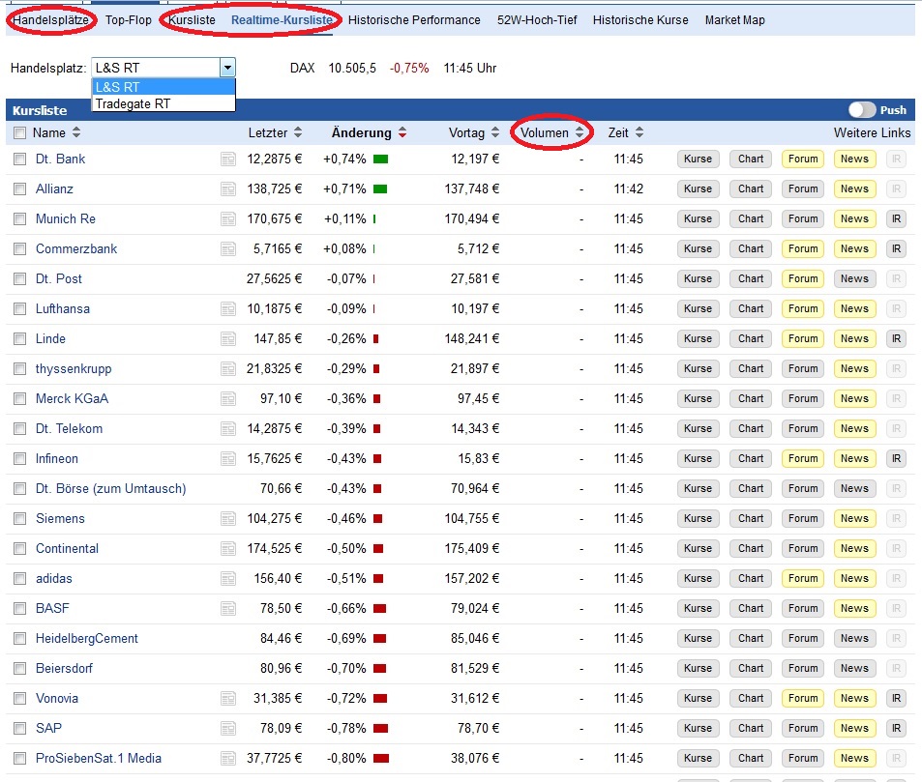This screenshot has width=922, height=782.
Task: Open news document icon beside Dt. Telekom
Action: coord(228,429)
